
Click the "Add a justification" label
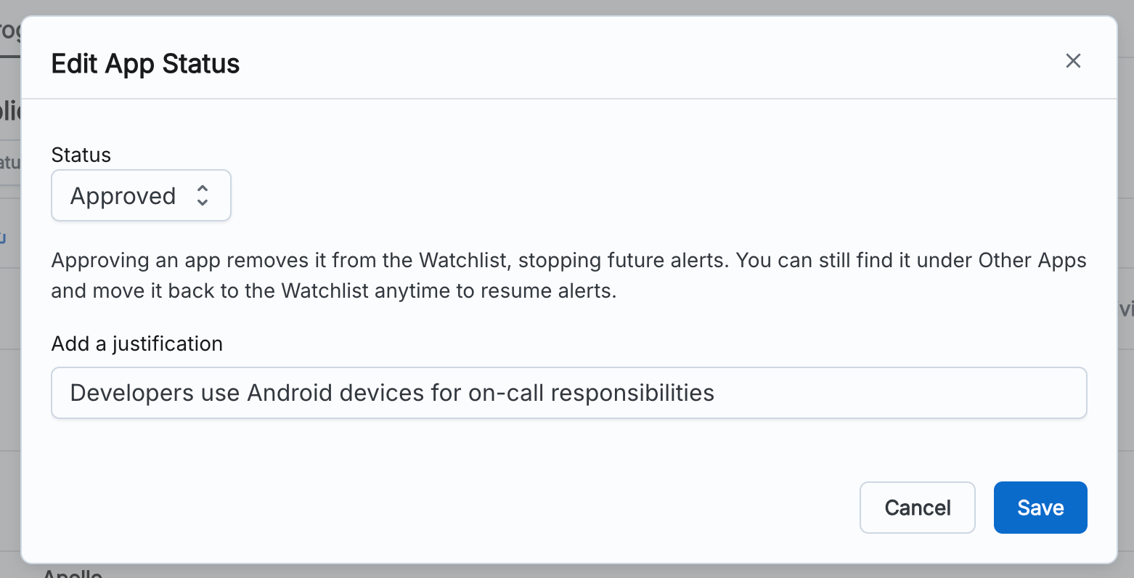coord(136,343)
